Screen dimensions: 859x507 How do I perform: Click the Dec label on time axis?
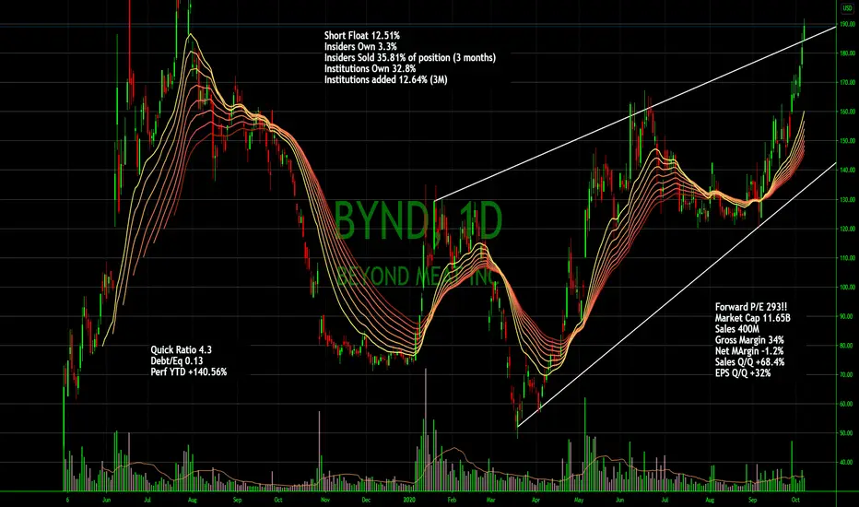(x=367, y=500)
